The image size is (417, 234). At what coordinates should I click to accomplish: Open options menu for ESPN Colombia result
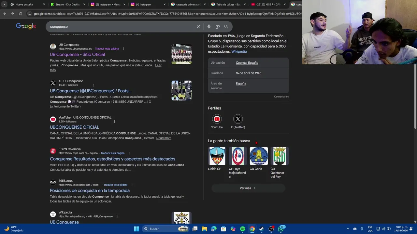(x=129, y=153)
